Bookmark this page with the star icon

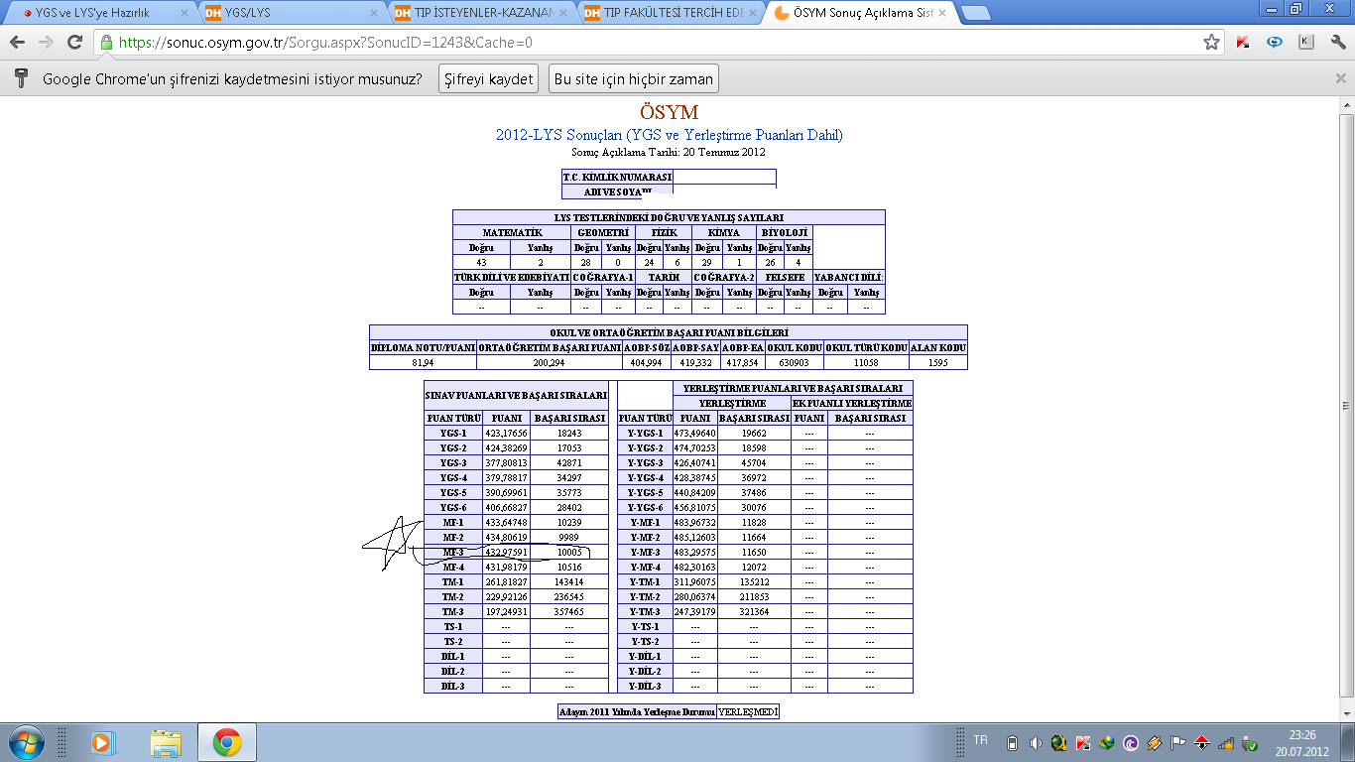tap(1211, 43)
